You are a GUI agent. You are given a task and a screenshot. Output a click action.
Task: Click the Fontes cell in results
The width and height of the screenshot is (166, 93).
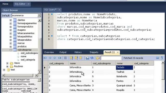coord(125,81)
